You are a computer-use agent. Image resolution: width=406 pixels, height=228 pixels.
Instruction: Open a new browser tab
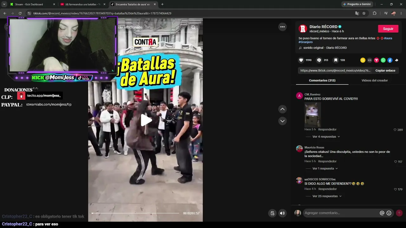[x=162, y=4]
